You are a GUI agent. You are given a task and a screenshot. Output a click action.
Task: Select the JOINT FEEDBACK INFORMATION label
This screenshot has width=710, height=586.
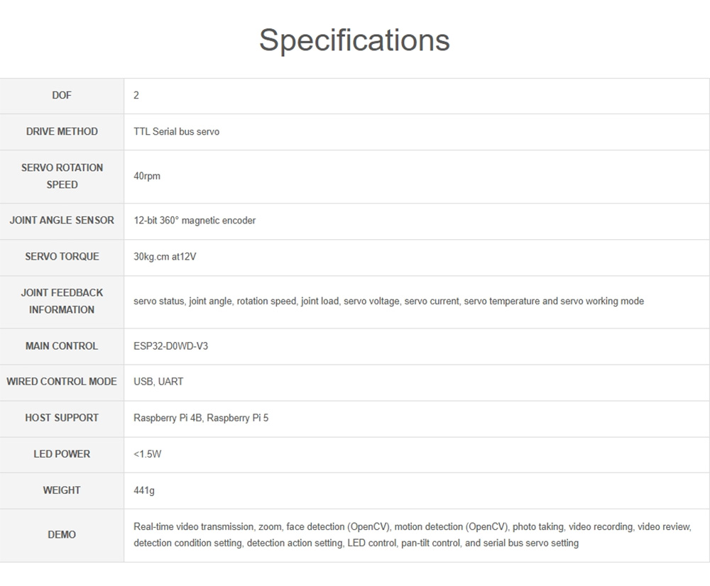point(62,302)
